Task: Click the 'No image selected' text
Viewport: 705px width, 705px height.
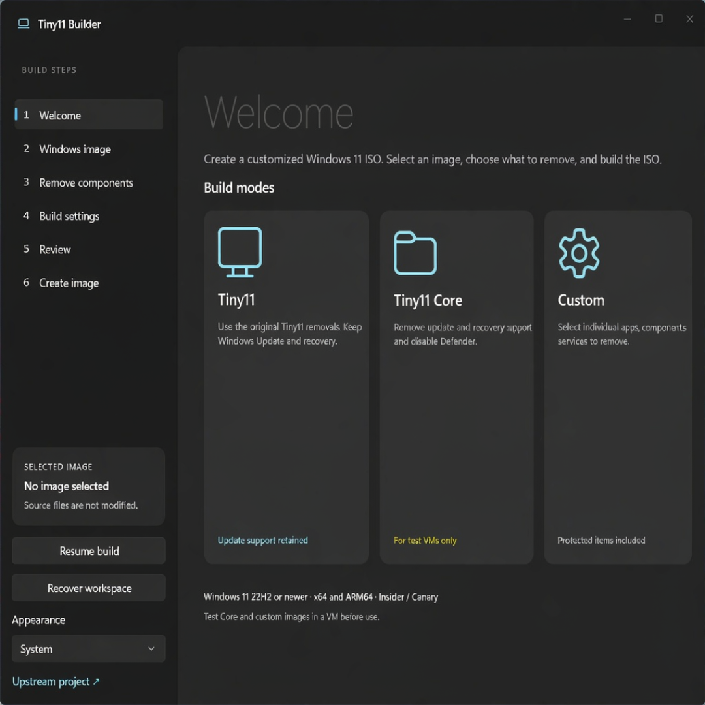Action: pos(67,486)
